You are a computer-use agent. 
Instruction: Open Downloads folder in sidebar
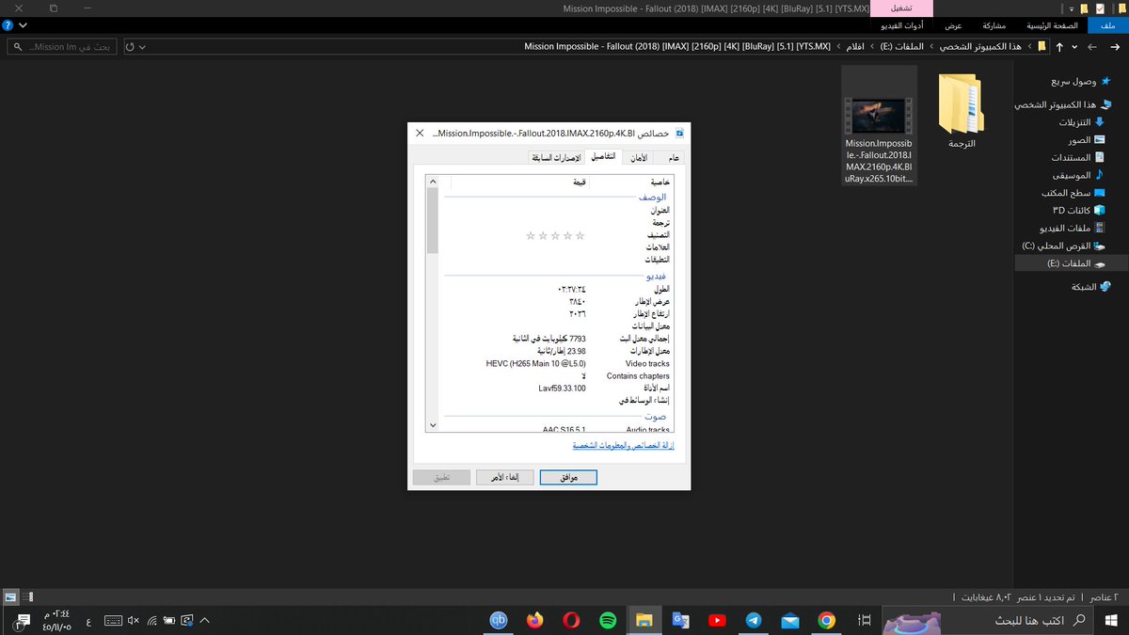point(1081,122)
